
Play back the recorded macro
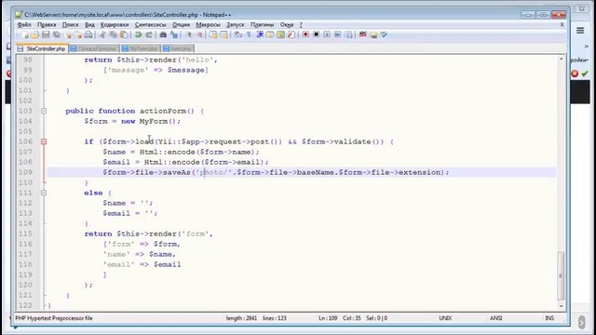327,34
